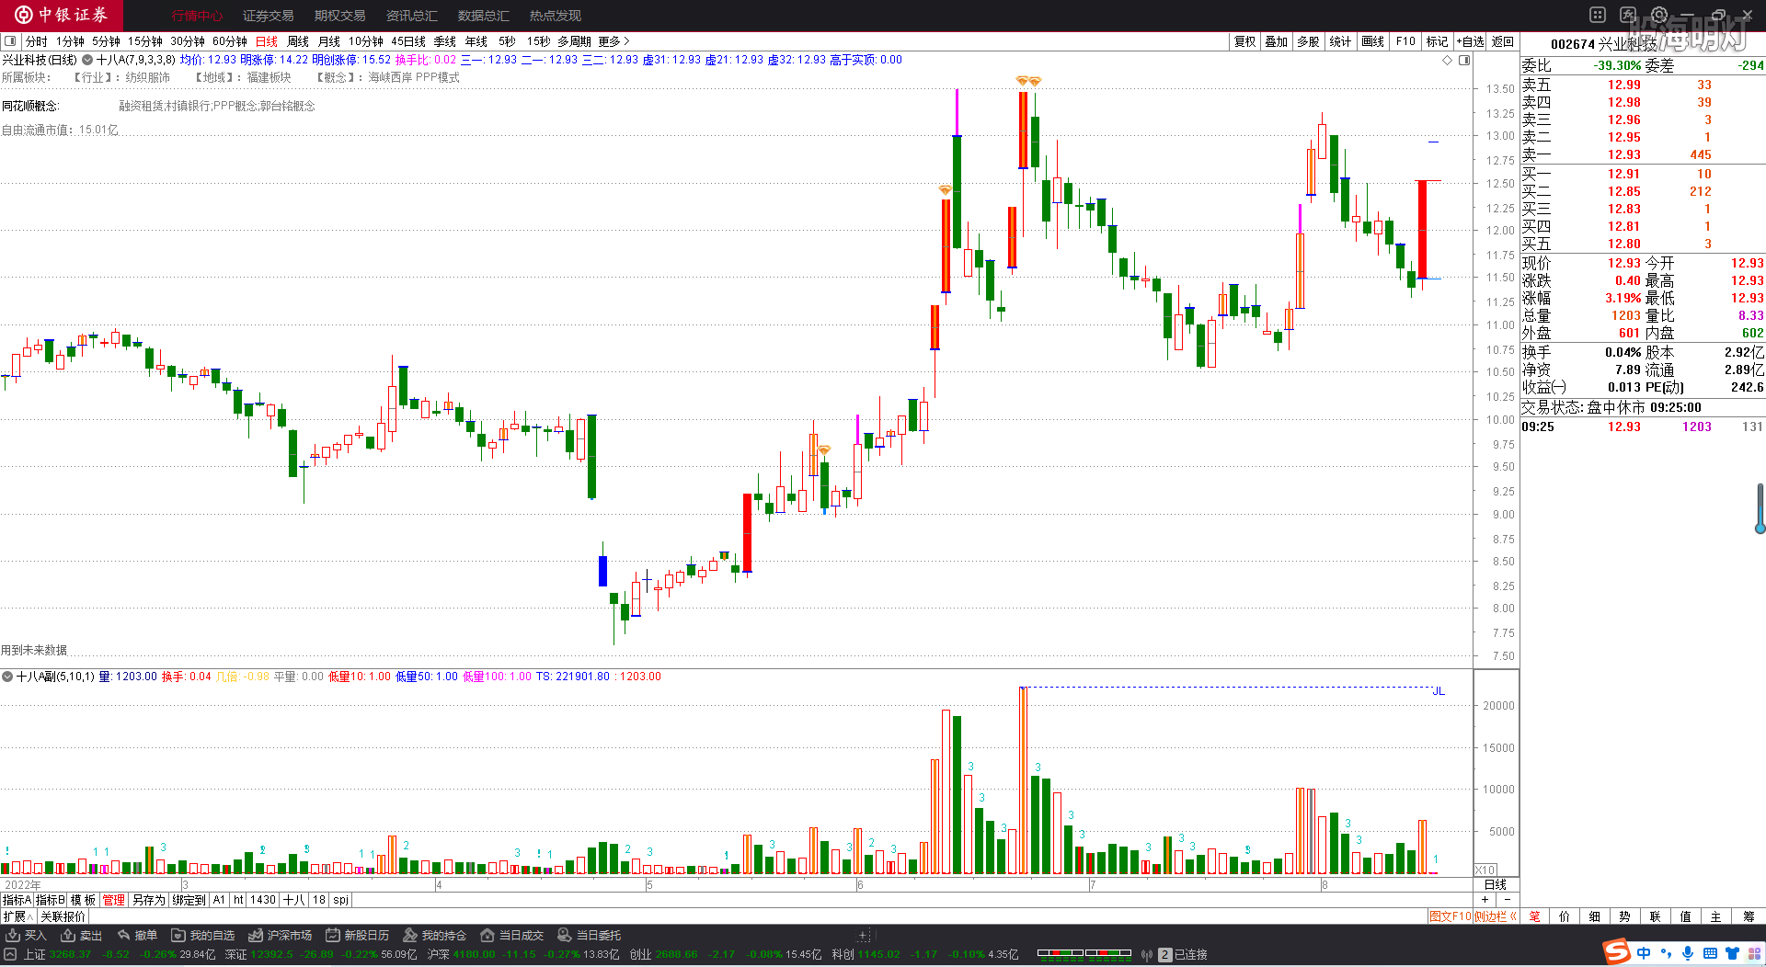
Task: Open 新股日历 calendar icon
Action: click(x=333, y=935)
